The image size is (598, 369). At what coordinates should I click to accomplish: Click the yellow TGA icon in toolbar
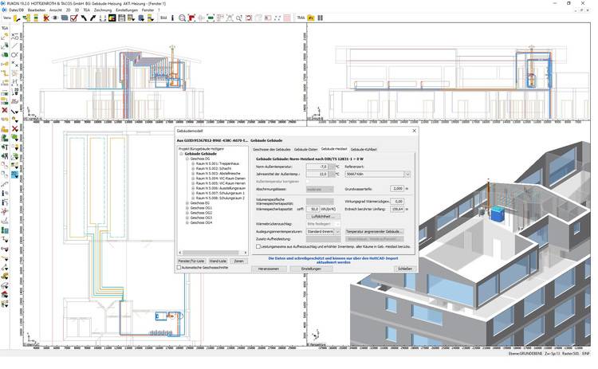click(x=311, y=17)
